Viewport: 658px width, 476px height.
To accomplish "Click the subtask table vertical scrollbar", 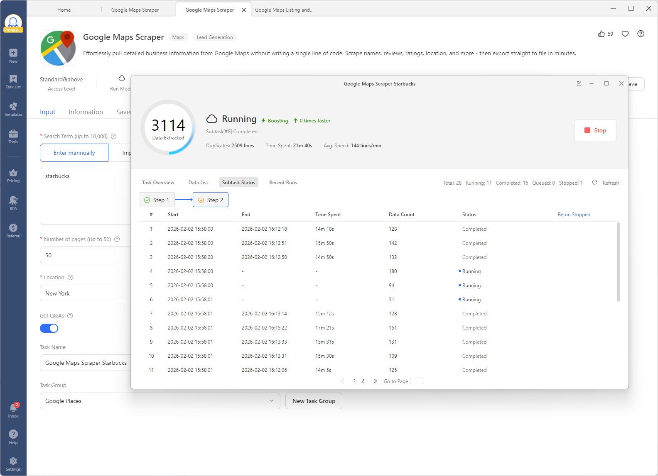I will pos(618,262).
